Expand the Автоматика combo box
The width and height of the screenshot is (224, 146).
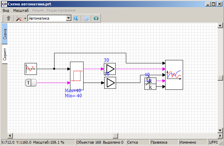pos(68,18)
